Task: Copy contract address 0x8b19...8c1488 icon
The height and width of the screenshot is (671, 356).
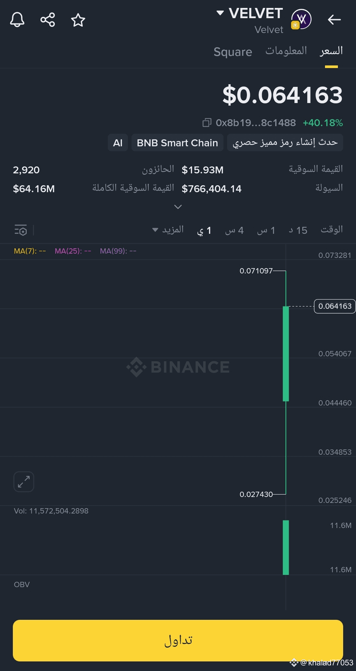Action: click(x=207, y=123)
